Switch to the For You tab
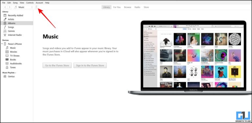Viewport: 252px width, 123px height. (x=117, y=7)
